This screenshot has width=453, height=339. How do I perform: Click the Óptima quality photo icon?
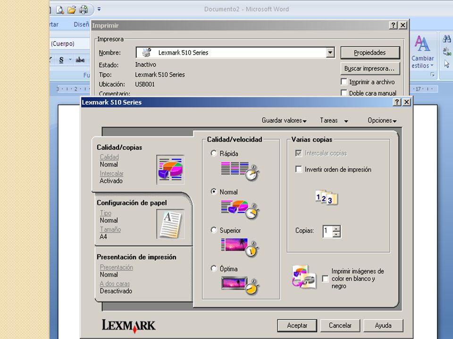point(240,285)
